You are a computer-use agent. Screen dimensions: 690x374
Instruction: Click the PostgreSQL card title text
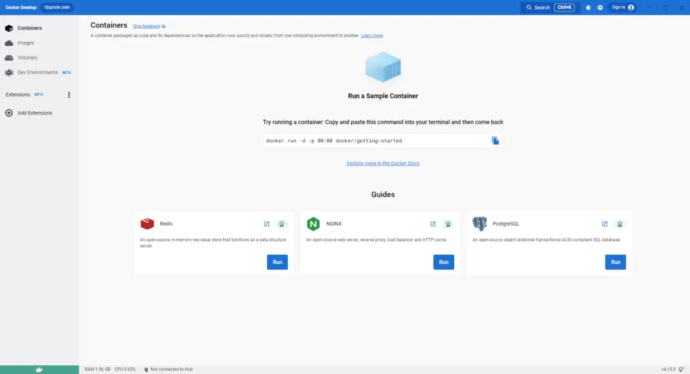tap(505, 224)
